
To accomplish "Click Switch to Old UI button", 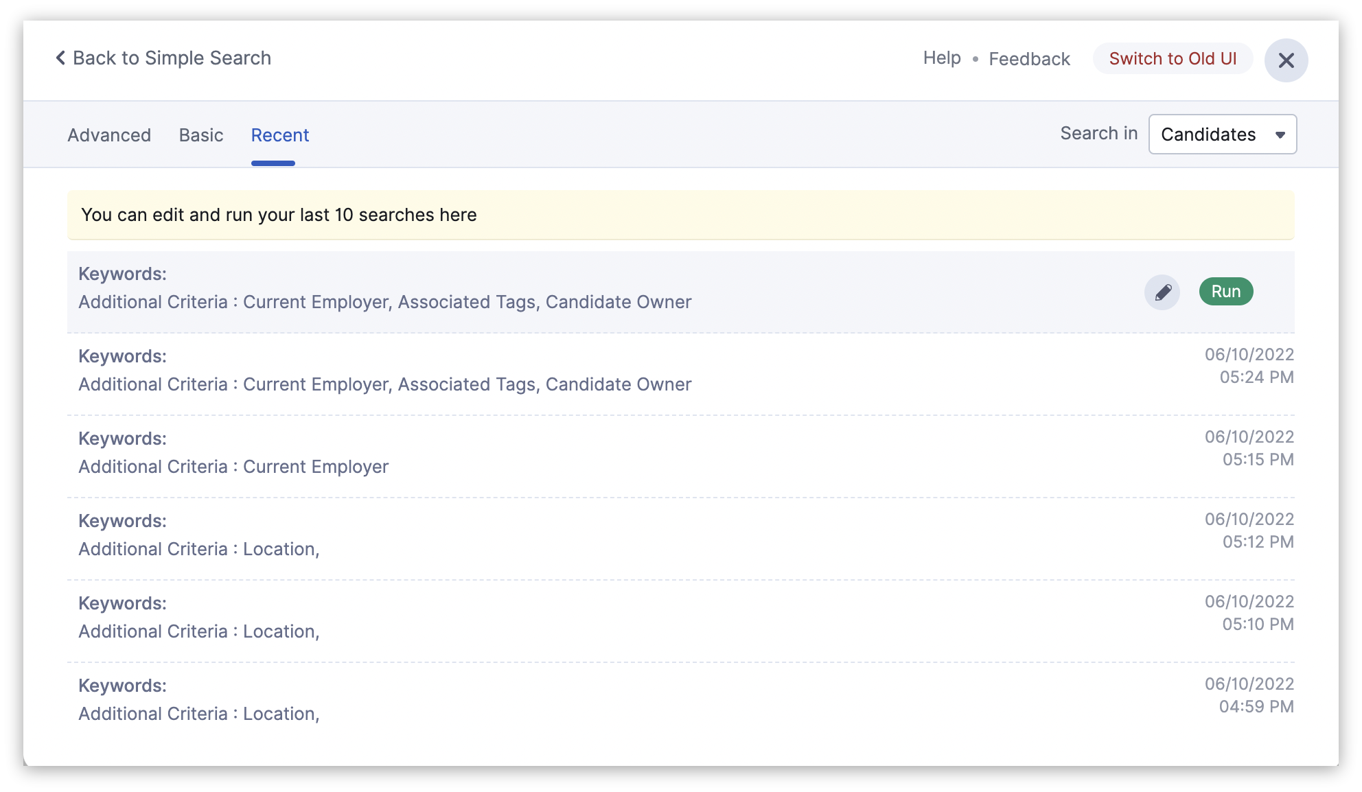I will coord(1173,59).
